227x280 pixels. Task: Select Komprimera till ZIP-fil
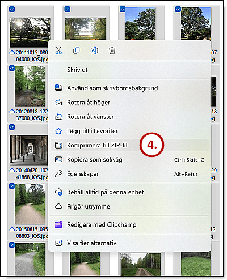coord(129,145)
